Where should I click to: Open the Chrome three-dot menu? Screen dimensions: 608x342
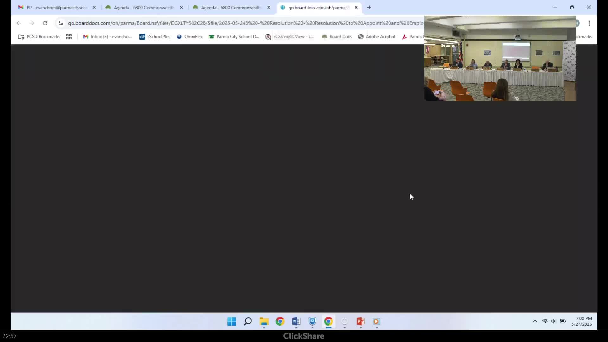point(589,23)
